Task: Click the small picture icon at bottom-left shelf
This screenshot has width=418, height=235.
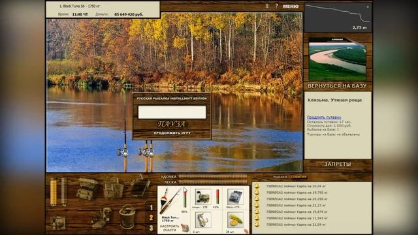Action: (x=58, y=223)
